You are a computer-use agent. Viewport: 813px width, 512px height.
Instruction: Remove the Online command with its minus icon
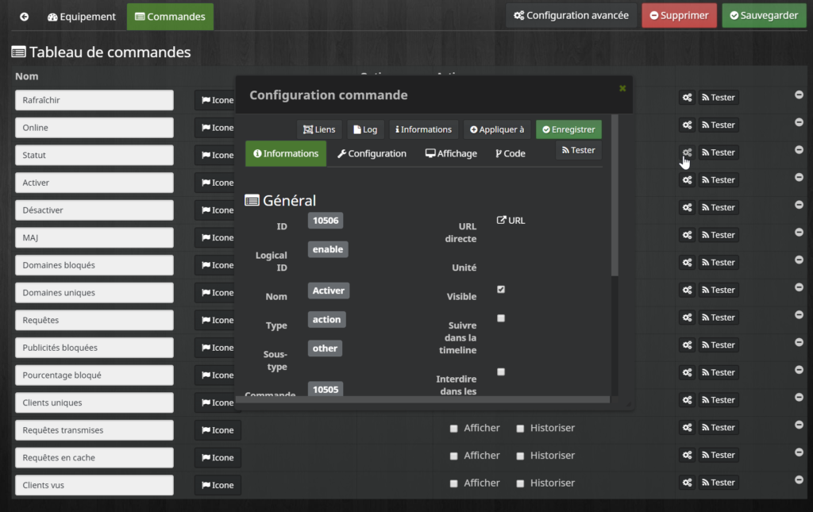[x=799, y=121]
